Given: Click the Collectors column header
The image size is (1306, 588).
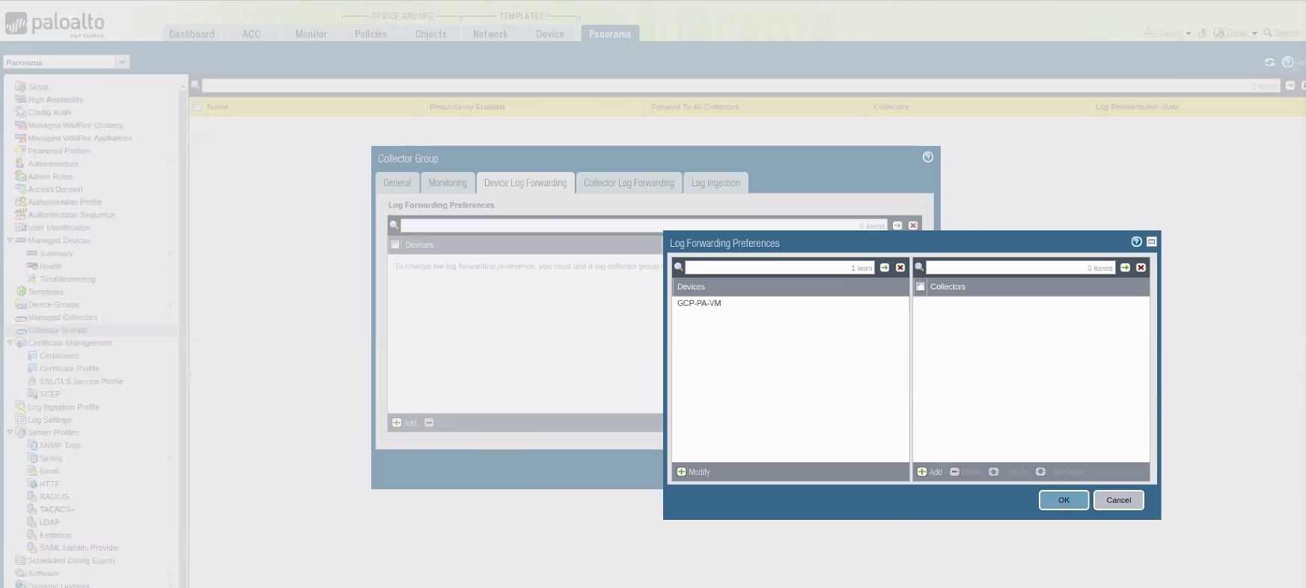Looking at the screenshot, I should (x=948, y=287).
